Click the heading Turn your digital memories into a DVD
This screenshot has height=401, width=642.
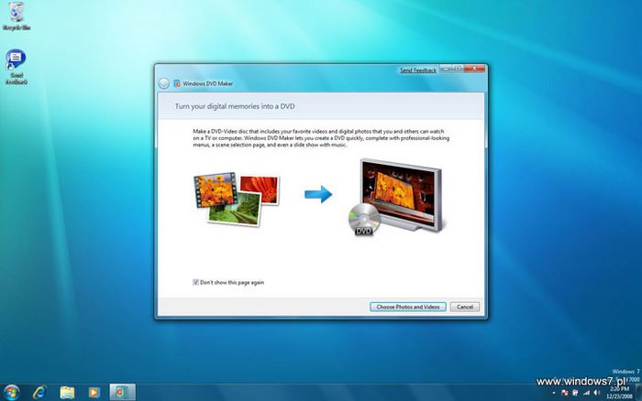pos(235,106)
